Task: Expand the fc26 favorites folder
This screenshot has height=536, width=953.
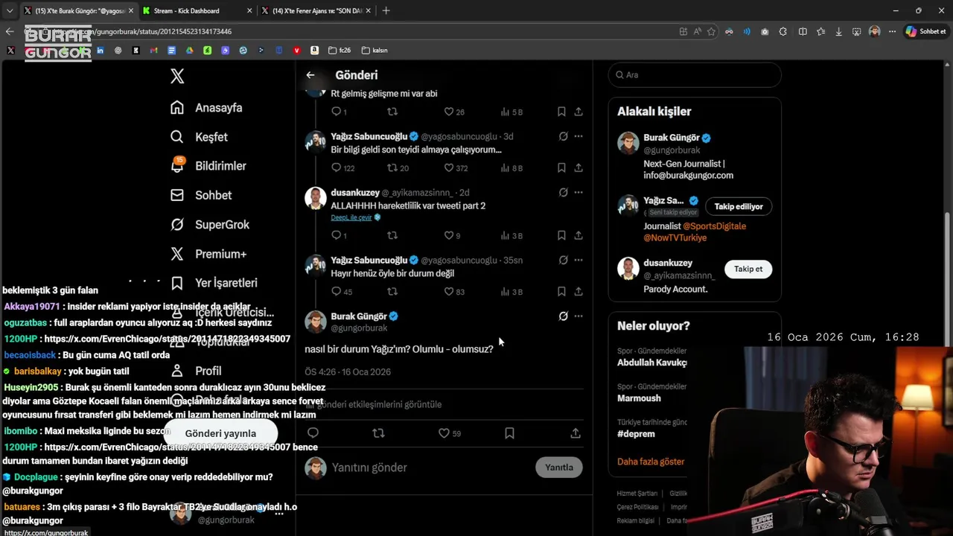Action: click(x=339, y=51)
